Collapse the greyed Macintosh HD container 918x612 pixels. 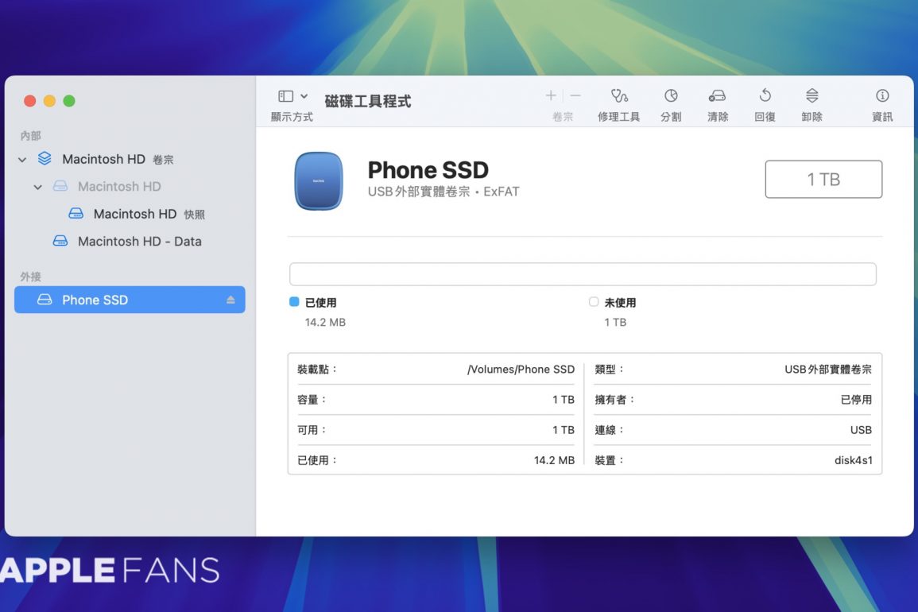point(38,187)
